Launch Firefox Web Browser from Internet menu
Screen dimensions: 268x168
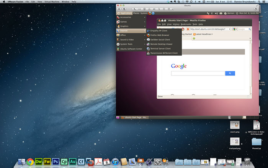164,35
